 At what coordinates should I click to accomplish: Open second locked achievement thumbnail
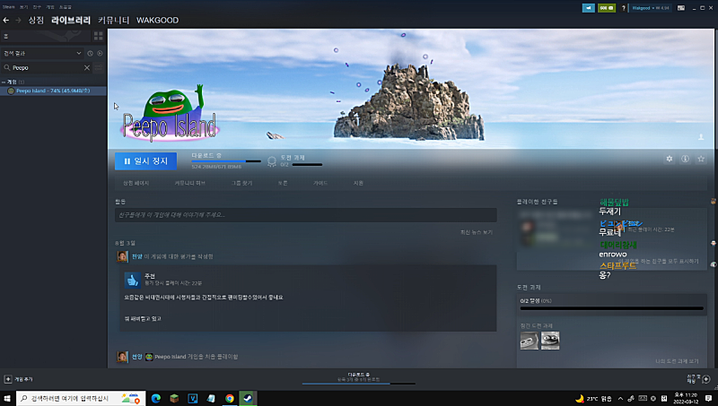pos(550,341)
